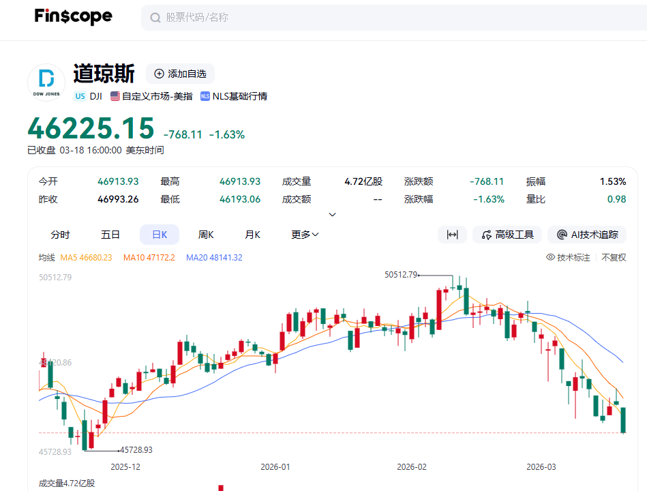Click the 今开 value 46913.93
The height and width of the screenshot is (491, 647).
click(x=118, y=181)
